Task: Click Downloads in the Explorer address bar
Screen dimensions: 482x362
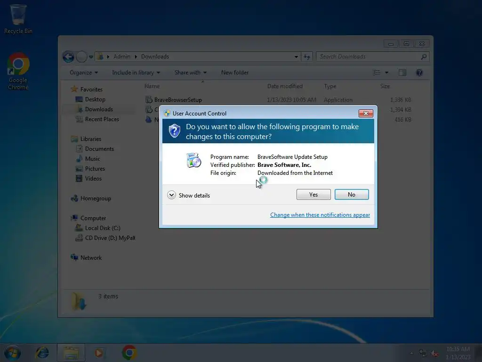Action: point(155,57)
